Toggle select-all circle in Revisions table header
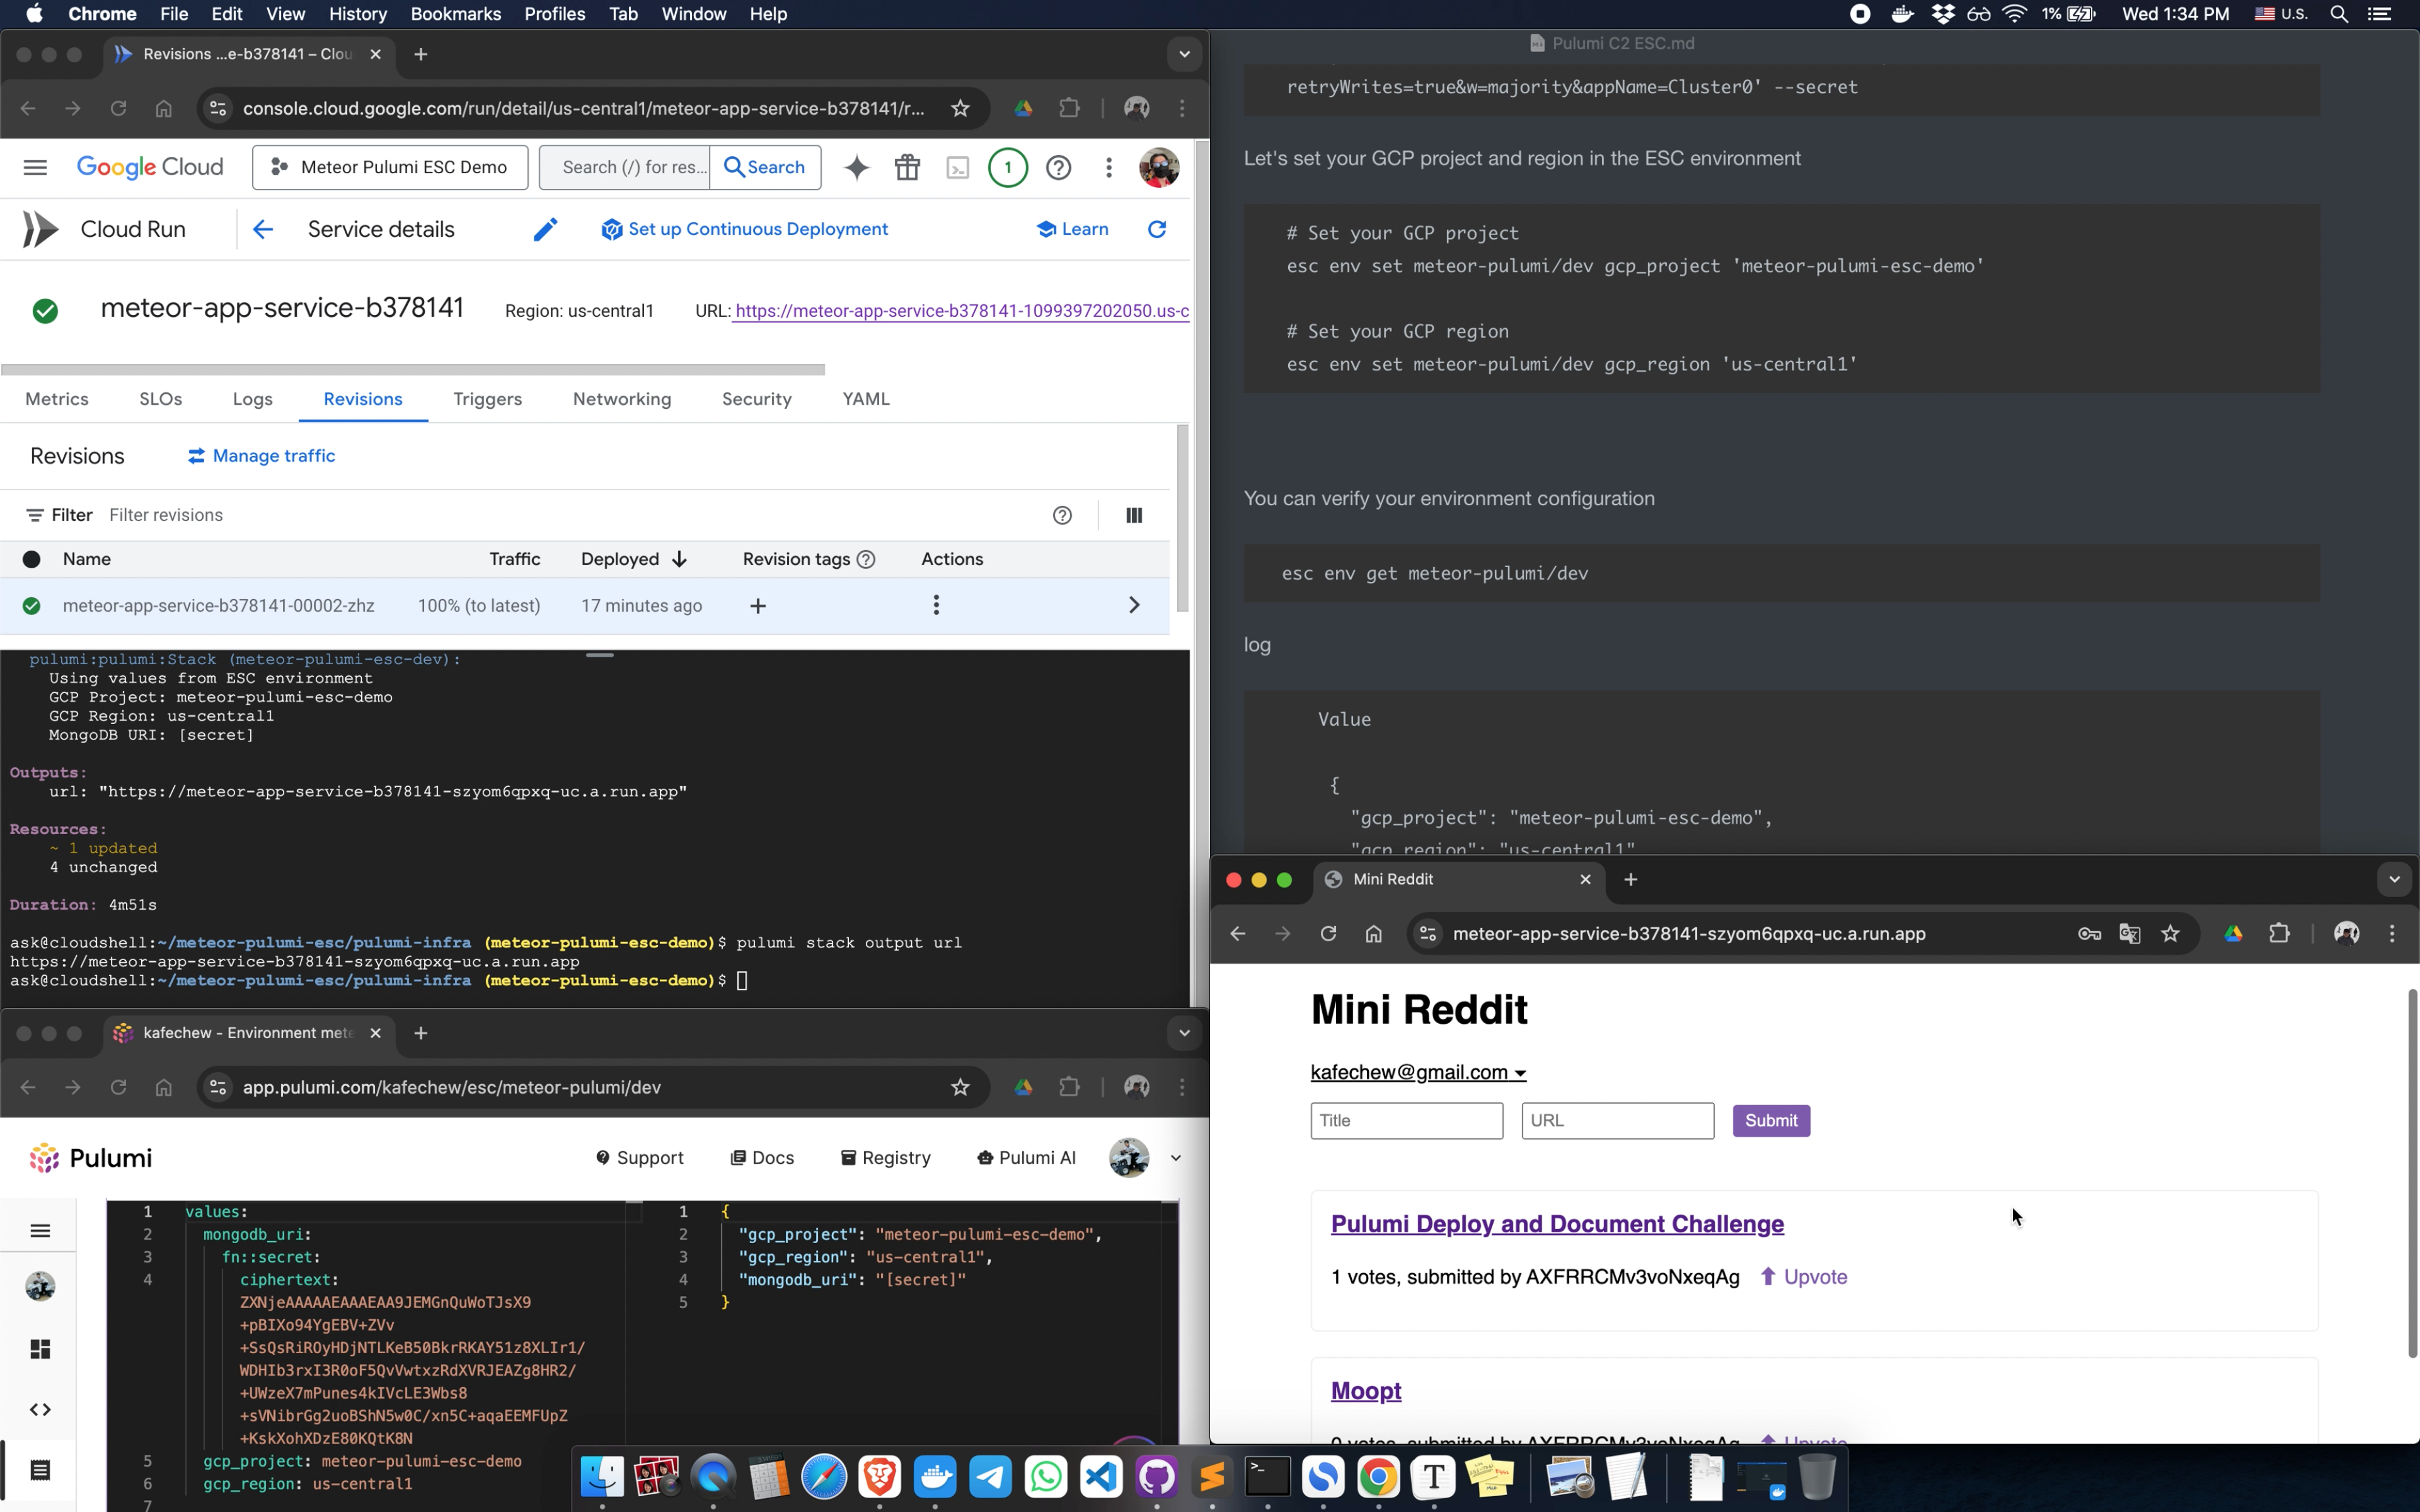This screenshot has height=1512, width=2420. point(32,559)
